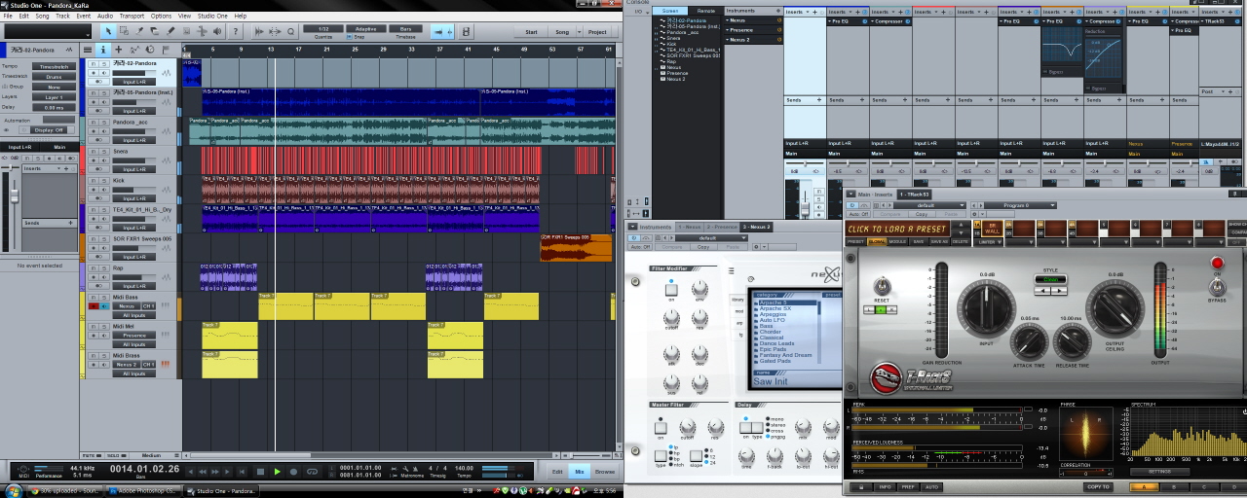Toggle Filter Modifier on button in Nexus
This screenshot has width=1247, height=498.
pos(671,290)
